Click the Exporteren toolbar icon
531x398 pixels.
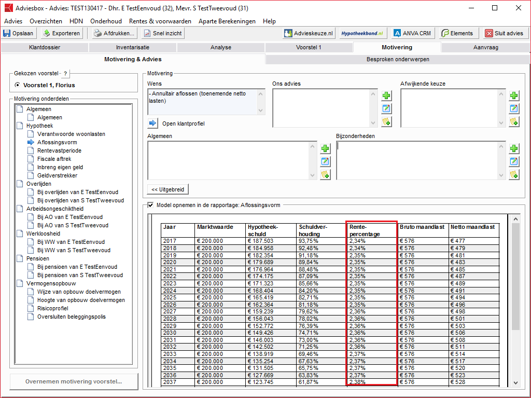coord(47,33)
